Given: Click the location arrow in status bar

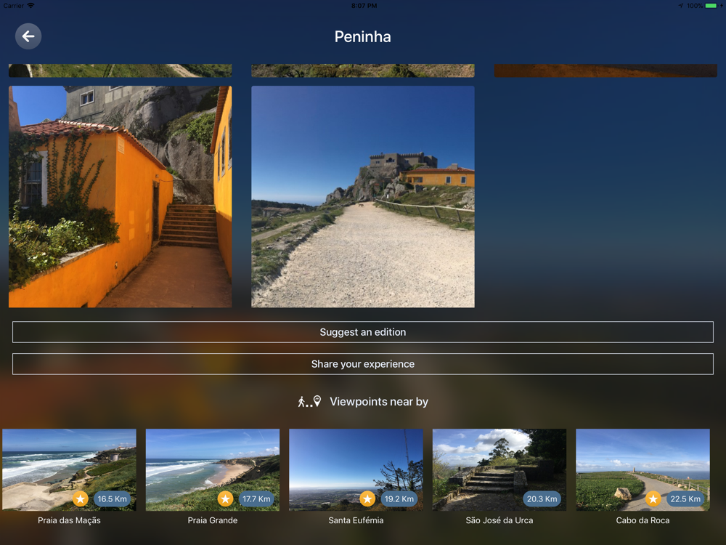Looking at the screenshot, I should (x=681, y=6).
